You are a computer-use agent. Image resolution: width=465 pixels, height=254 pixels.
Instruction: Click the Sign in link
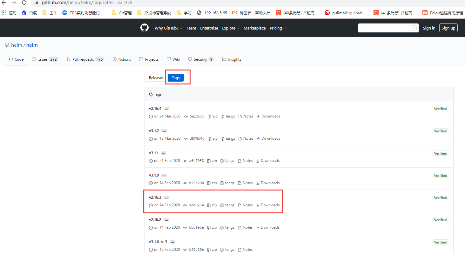[x=429, y=28]
